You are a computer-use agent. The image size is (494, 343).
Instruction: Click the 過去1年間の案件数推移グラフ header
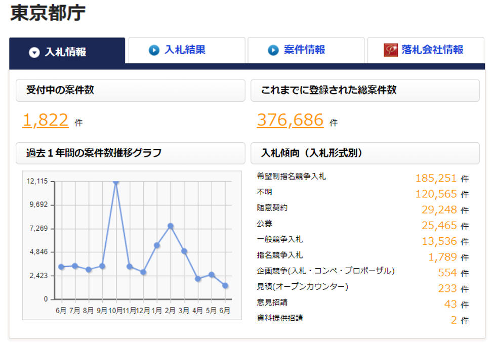[131, 153]
